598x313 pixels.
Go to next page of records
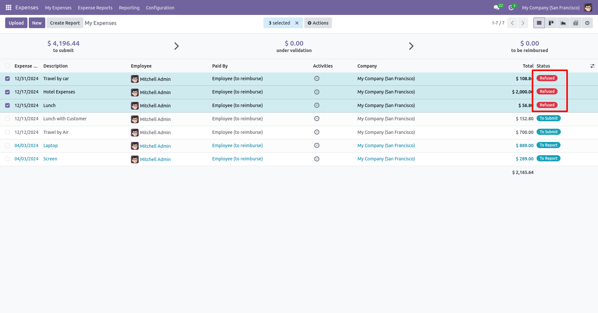pos(523,23)
